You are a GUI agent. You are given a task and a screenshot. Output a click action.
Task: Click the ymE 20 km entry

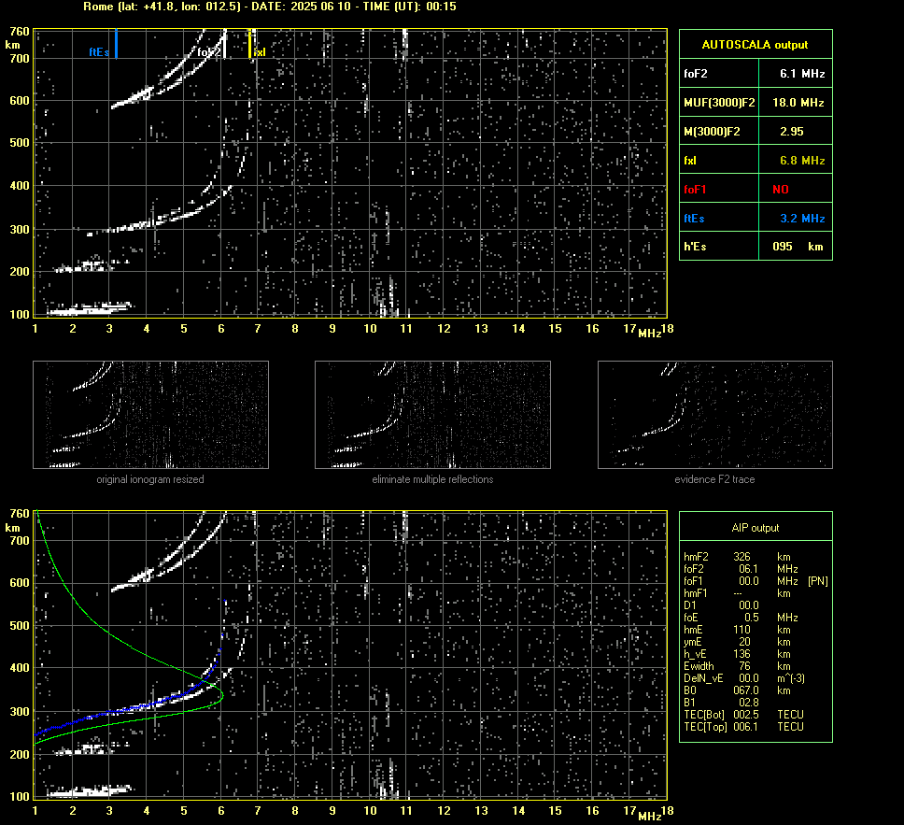click(x=738, y=642)
